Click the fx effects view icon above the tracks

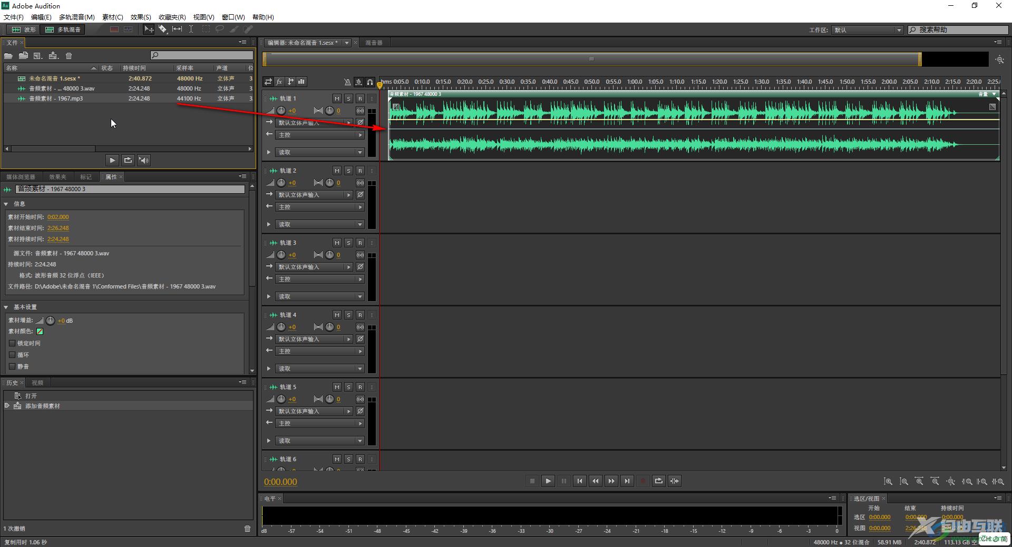[x=279, y=82]
